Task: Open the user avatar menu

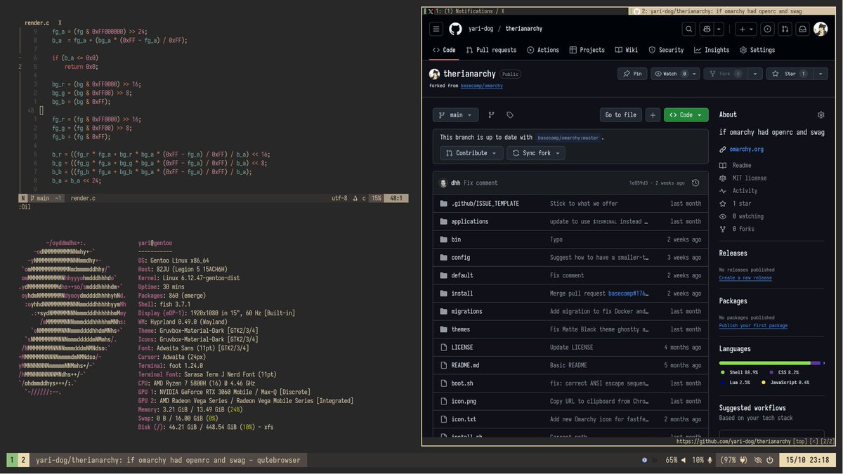Action: pyautogui.click(x=821, y=29)
